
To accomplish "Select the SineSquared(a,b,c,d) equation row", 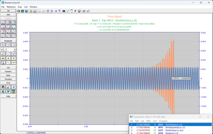I will (170, 128).
